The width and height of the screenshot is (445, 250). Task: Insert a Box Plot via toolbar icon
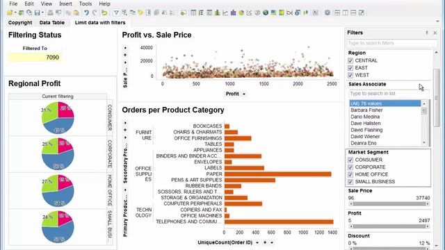(x=306, y=12)
